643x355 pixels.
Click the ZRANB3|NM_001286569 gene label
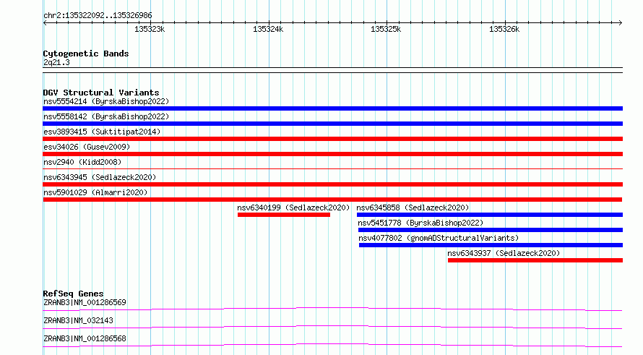85,302
